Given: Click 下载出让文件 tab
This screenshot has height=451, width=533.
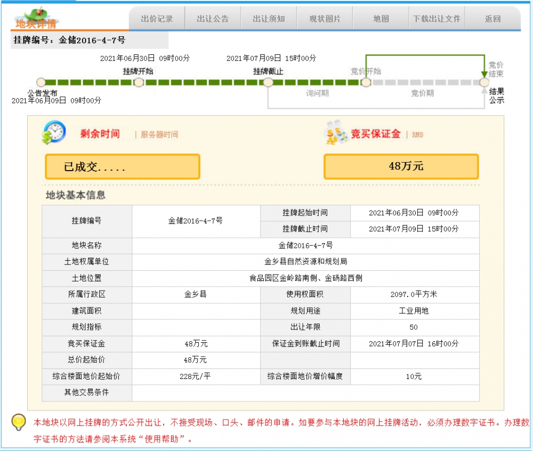Looking at the screenshot, I should click(x=437, y=19).
